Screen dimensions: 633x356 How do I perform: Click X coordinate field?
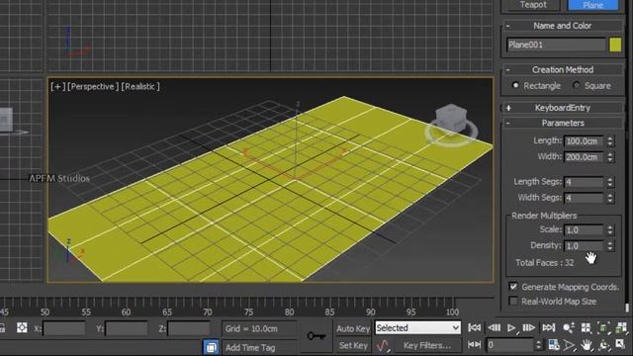[63, 328]
